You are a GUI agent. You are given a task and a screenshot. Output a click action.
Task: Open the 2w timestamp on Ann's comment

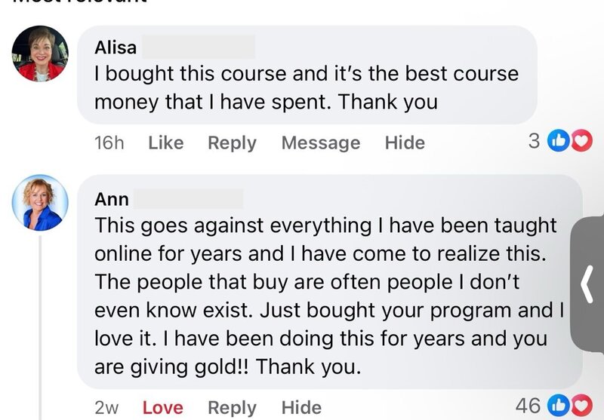point(106,407)
